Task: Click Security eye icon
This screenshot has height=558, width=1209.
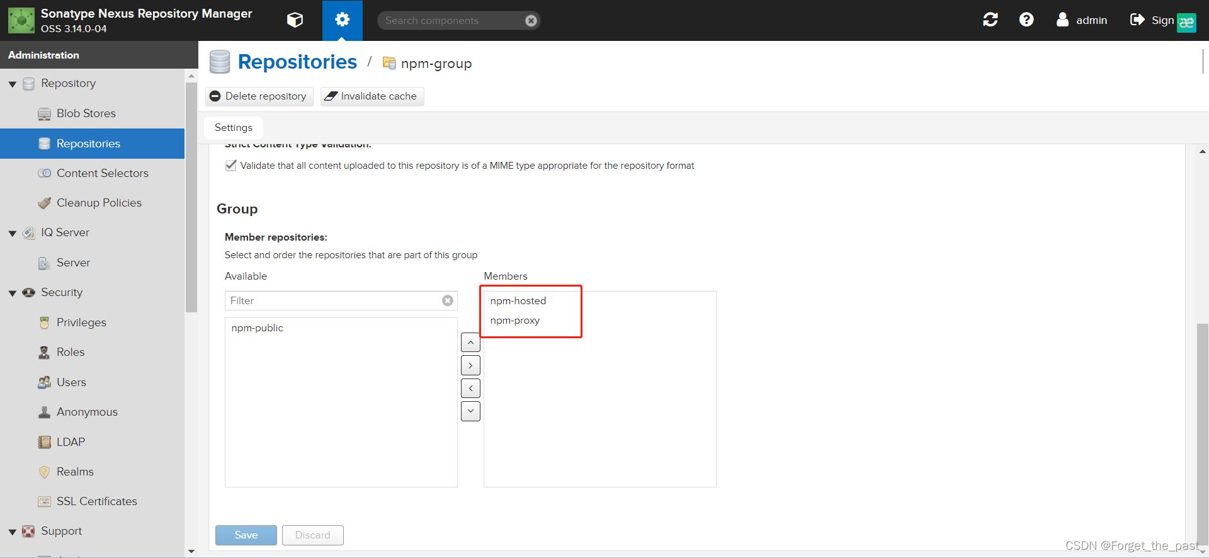Action: [28, 293]
